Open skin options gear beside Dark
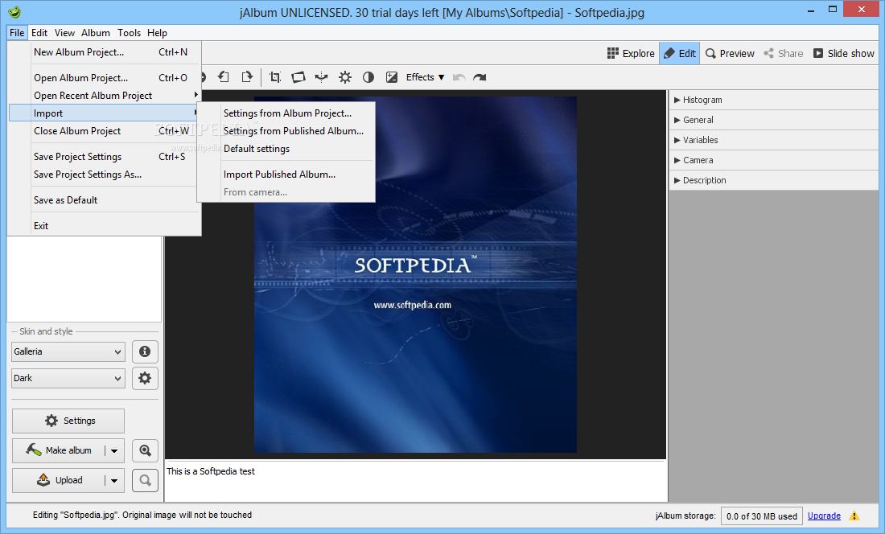Screen dimensions: 885x534 145,378
